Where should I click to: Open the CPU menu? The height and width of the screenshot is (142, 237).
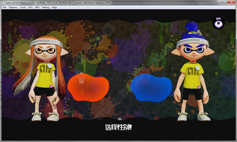[30, 7]
